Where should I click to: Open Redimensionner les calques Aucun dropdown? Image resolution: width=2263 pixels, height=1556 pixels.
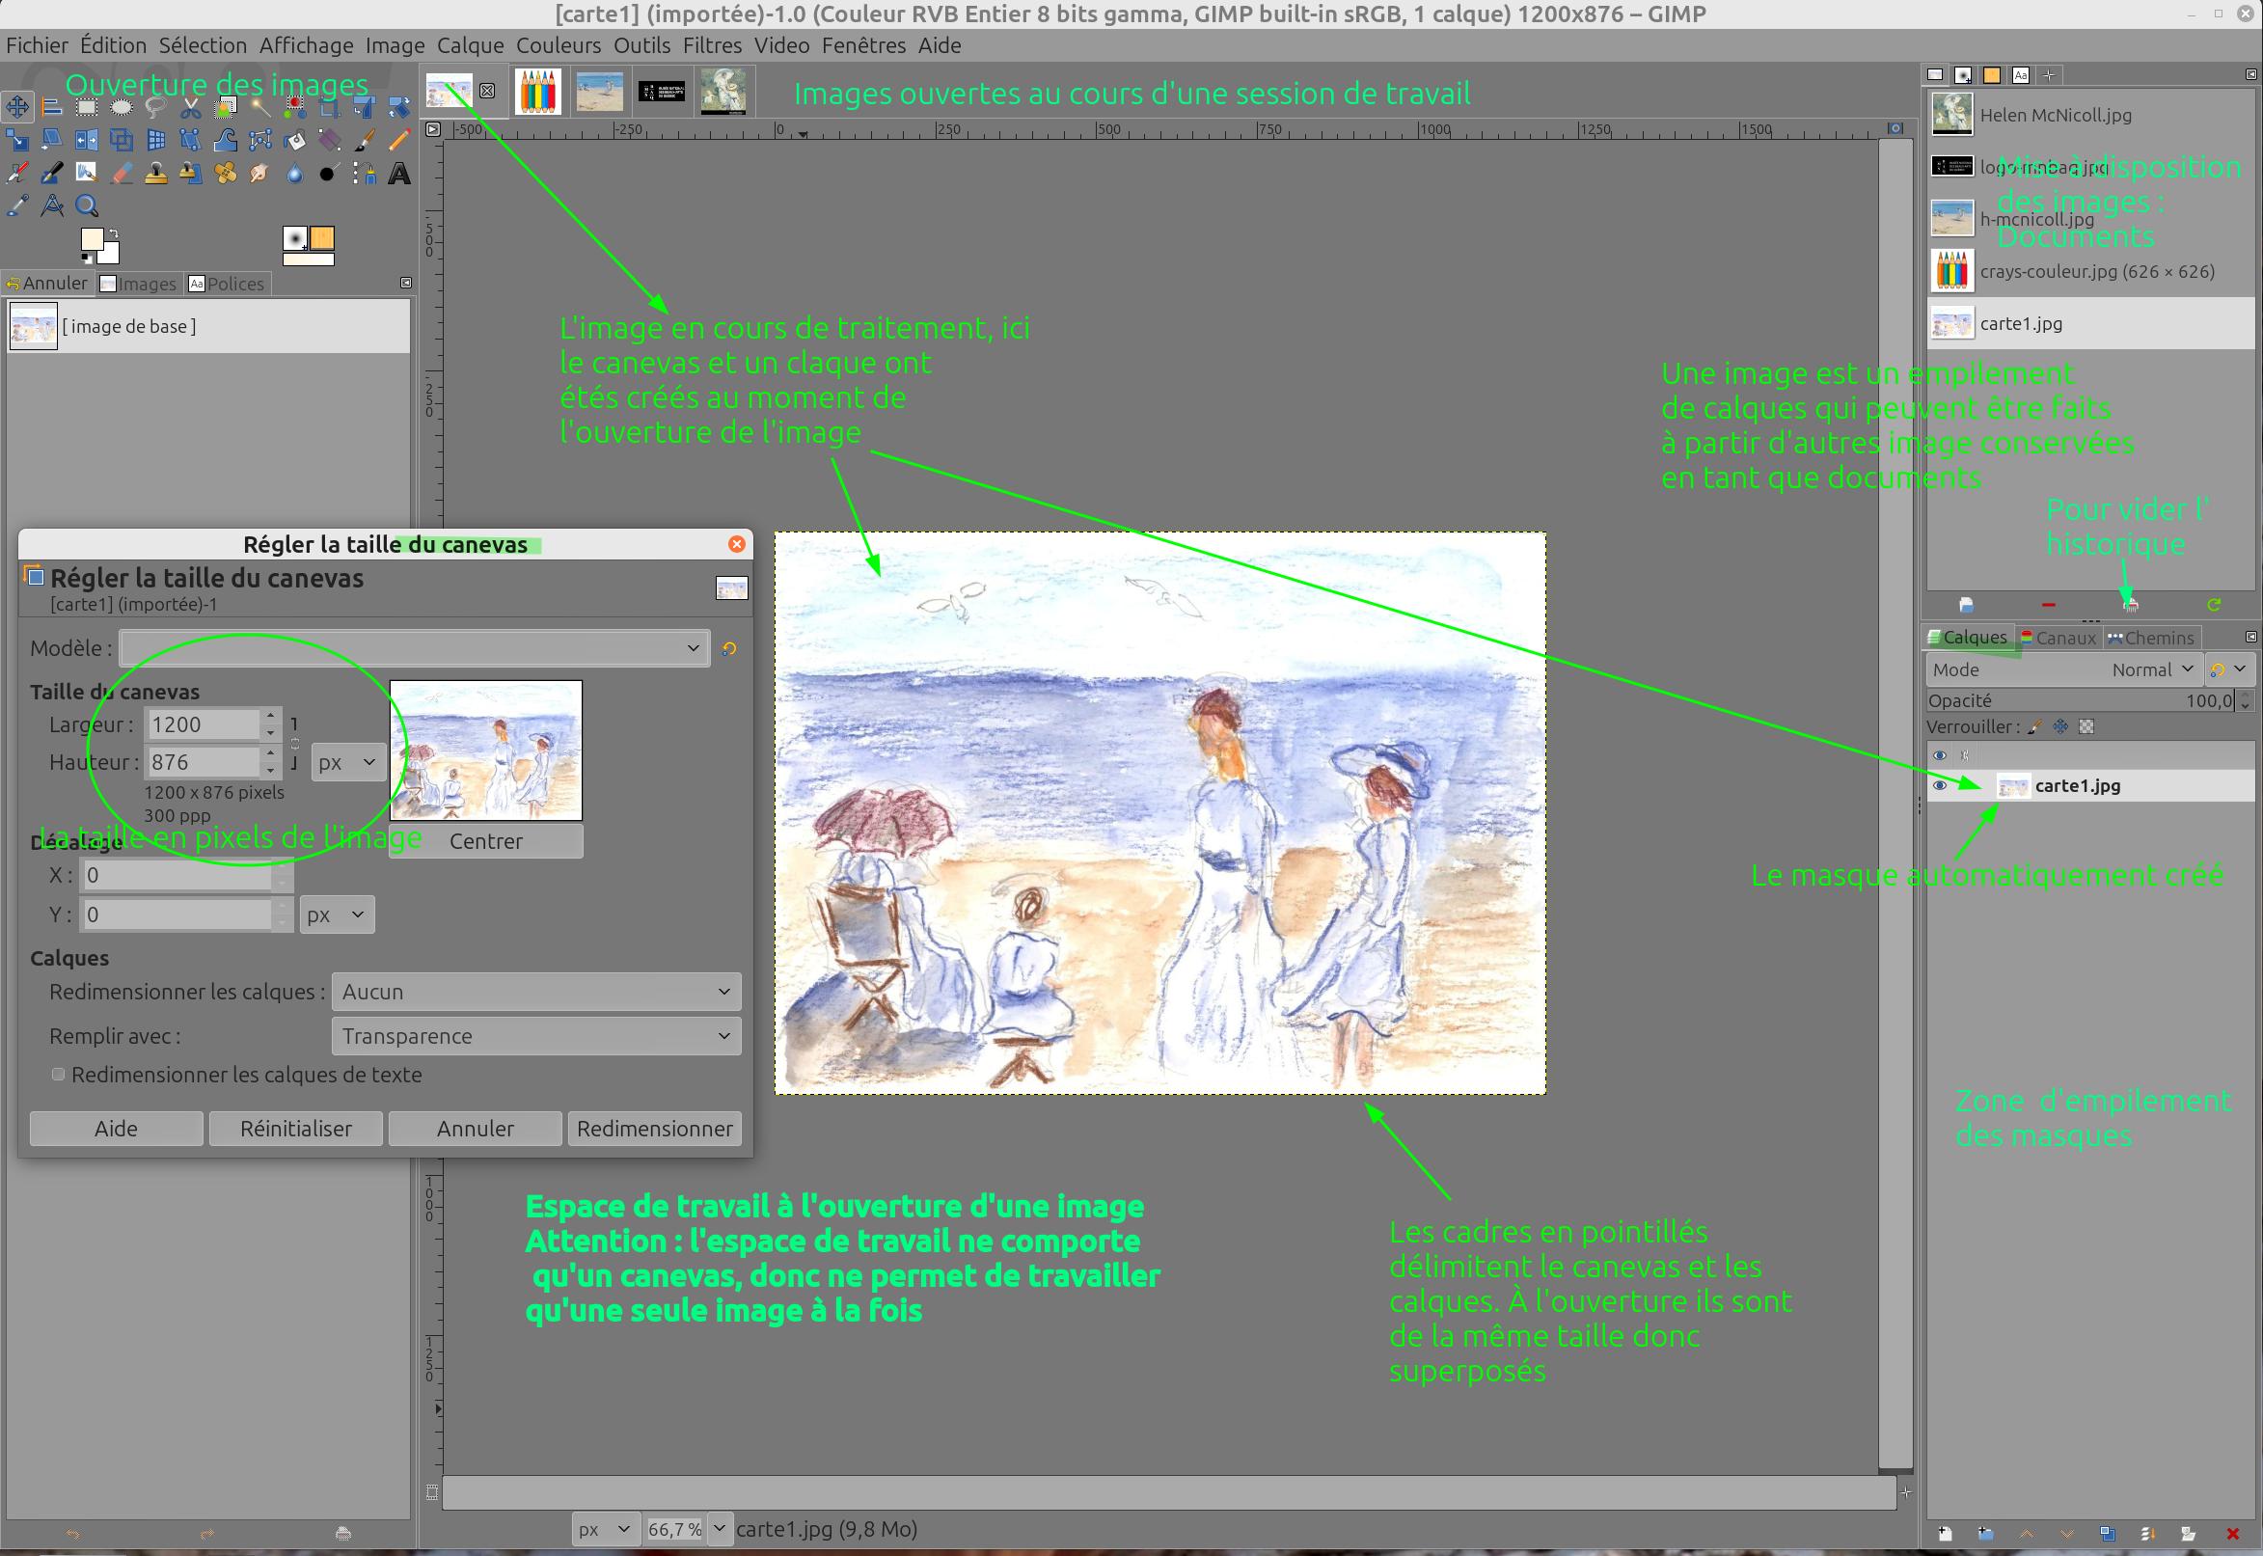[536, 992]
